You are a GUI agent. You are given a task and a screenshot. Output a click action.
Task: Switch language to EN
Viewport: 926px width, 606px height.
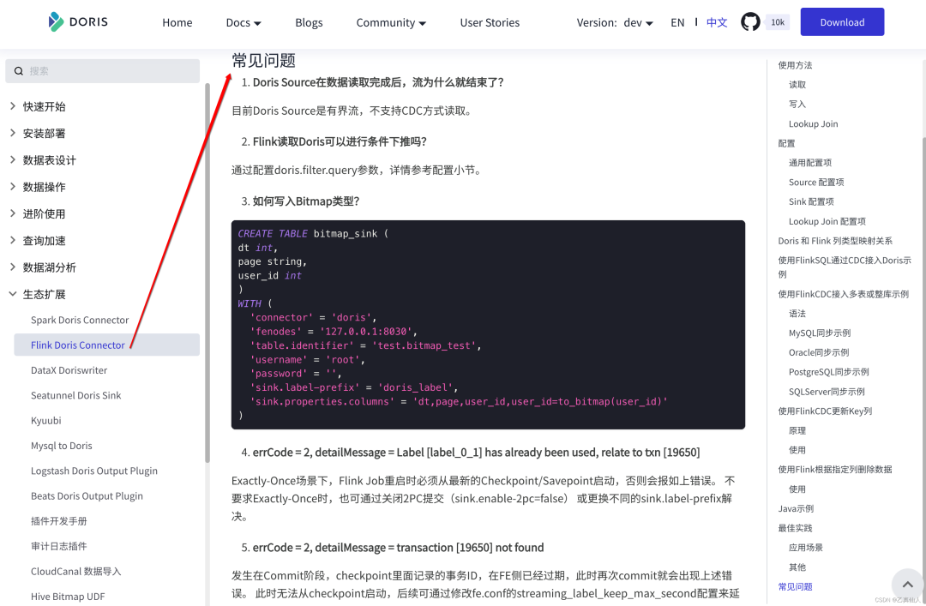(677, 22)
